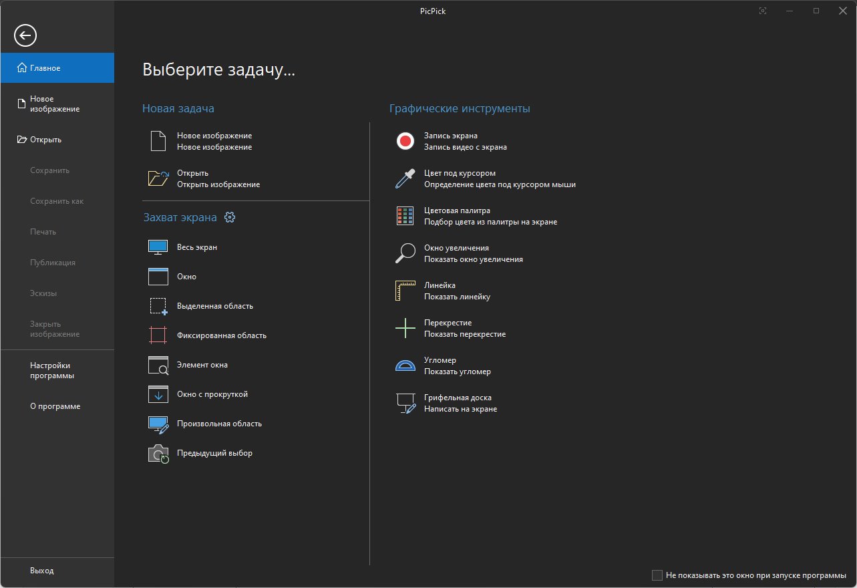Go back using the arrow button
The height and width of the screenshot is (588, 857).
point(25,35)
